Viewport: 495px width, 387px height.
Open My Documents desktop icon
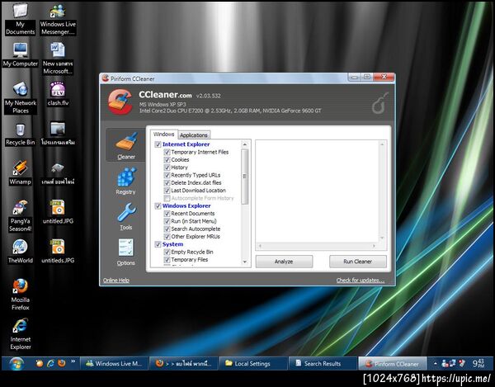pos(20,19)
